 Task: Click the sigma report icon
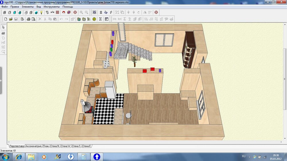[x=100, y=19]
